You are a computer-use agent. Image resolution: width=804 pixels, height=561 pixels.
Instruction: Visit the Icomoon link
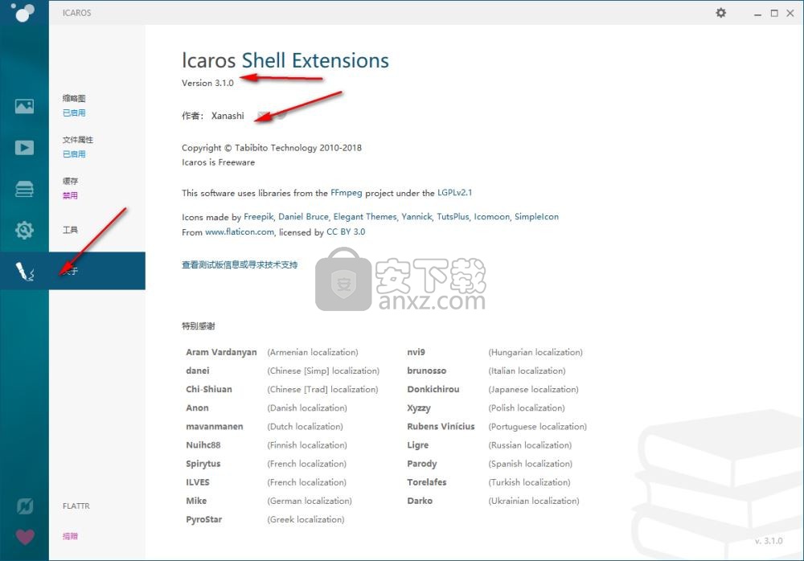[x=492, y=217]
